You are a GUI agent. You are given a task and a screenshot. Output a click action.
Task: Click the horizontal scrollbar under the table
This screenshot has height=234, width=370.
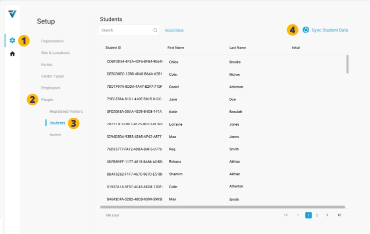pos(222,207)
